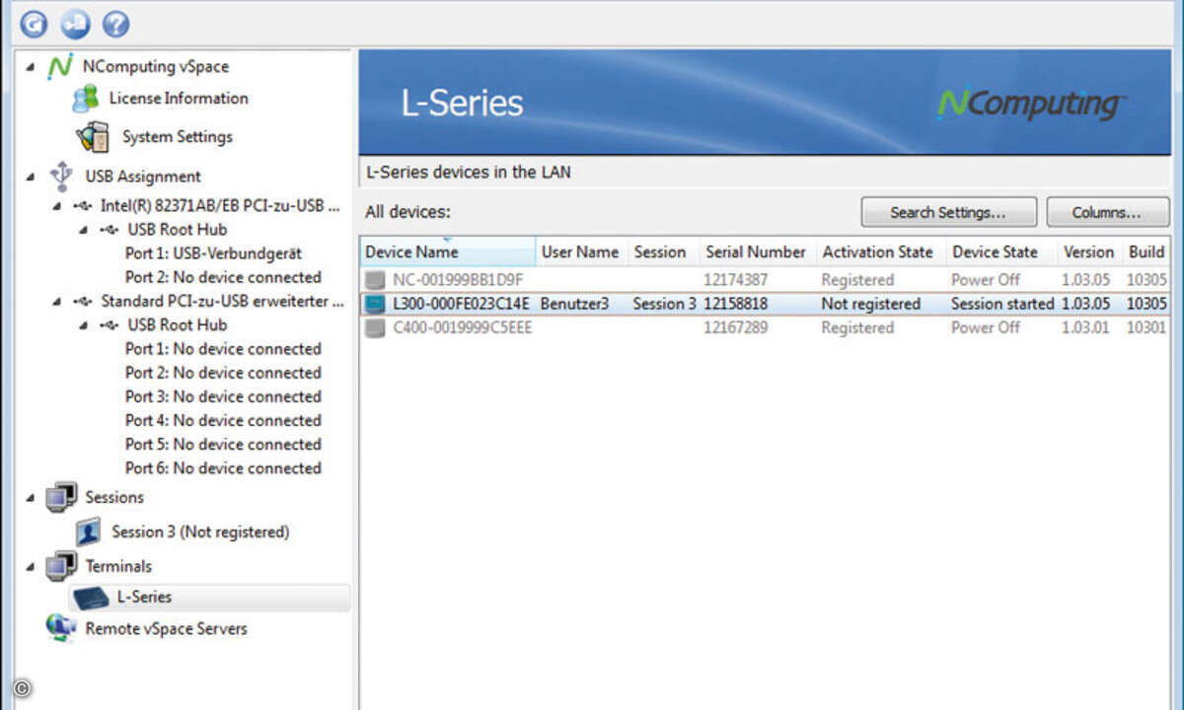This screenshot has height=710, width=1184.
Task: Sort by Version column header
Action: pyautogui.click(x=1090, y=252)
